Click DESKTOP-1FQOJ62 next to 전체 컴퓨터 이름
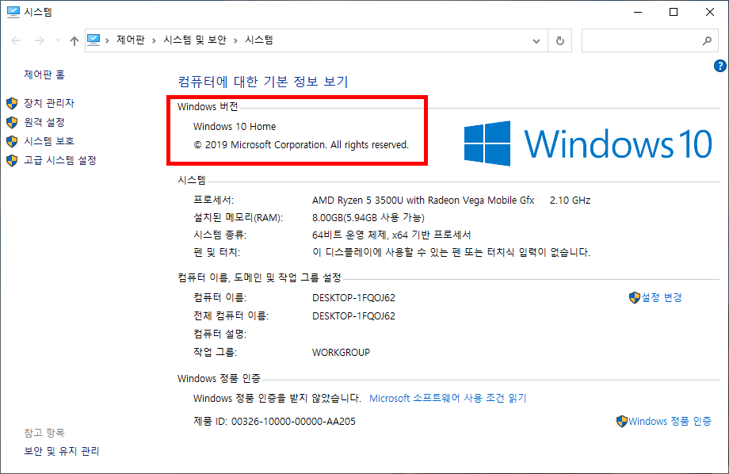Image resolution: width=729 pixels, height=474 pixels. tap(353, 315)
